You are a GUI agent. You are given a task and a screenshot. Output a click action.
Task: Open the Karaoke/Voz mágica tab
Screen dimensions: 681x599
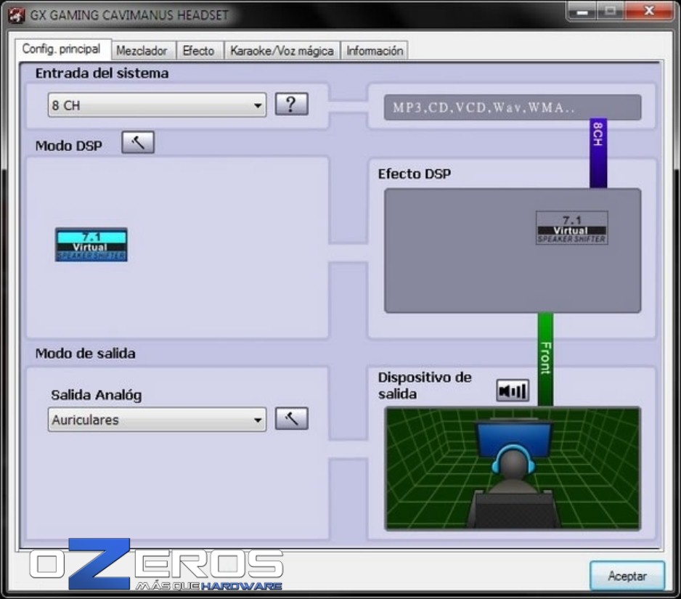coord(282,51)
